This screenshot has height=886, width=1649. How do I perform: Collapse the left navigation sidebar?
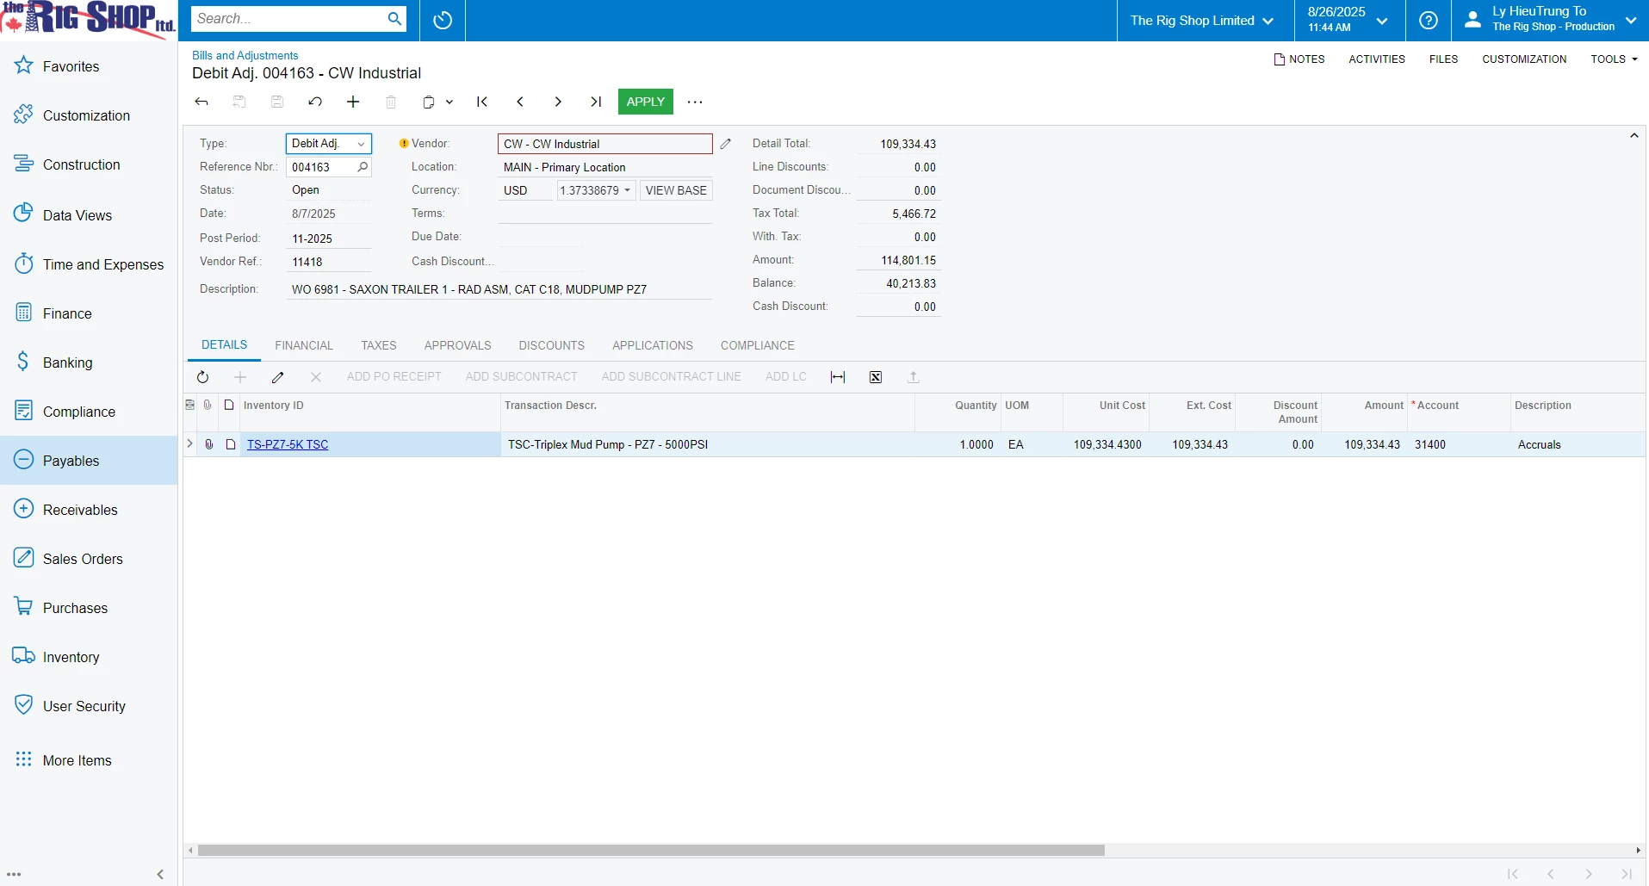(160, 874)
